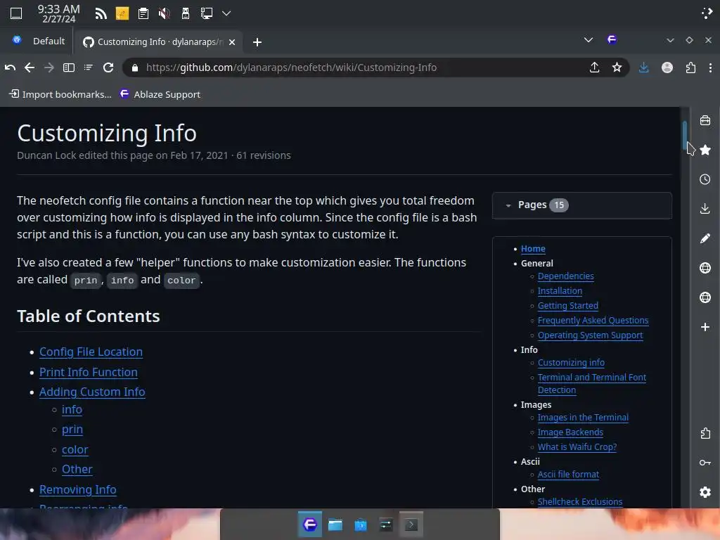View site security lock info
The width and height of the screenshot is (720, 540).
click(134, 68)
